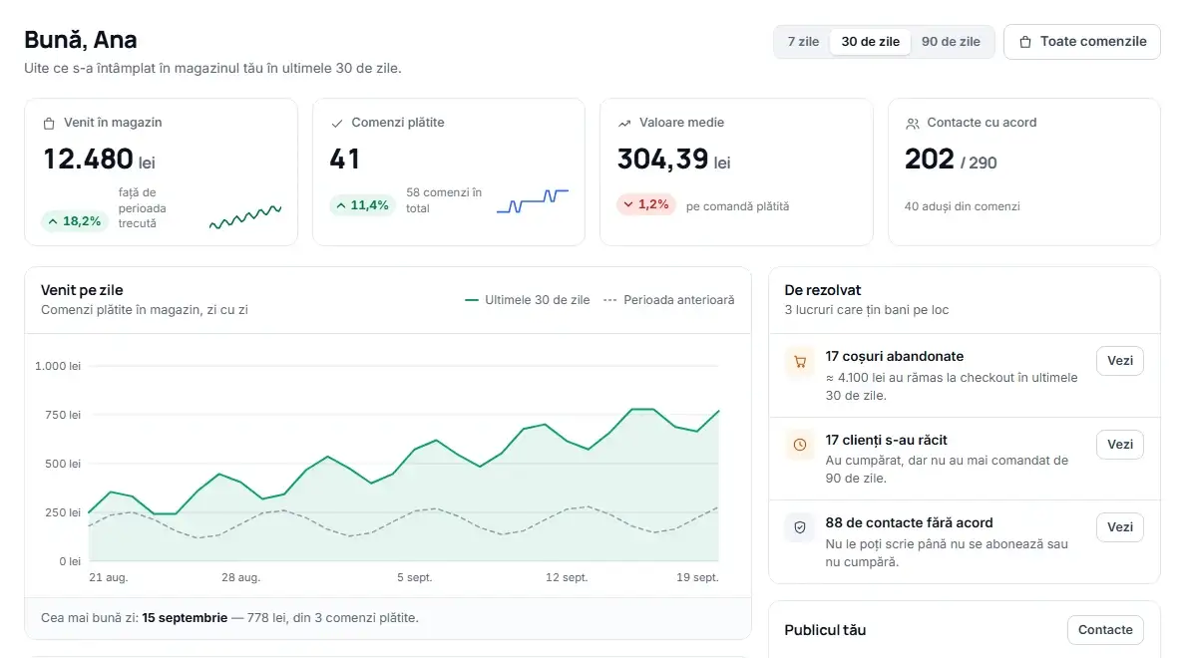Viewport: 1185px width, 658px height.
Task: Click the blue sparkline in Comenzi plătite card
Action: [x=532, y=201]
